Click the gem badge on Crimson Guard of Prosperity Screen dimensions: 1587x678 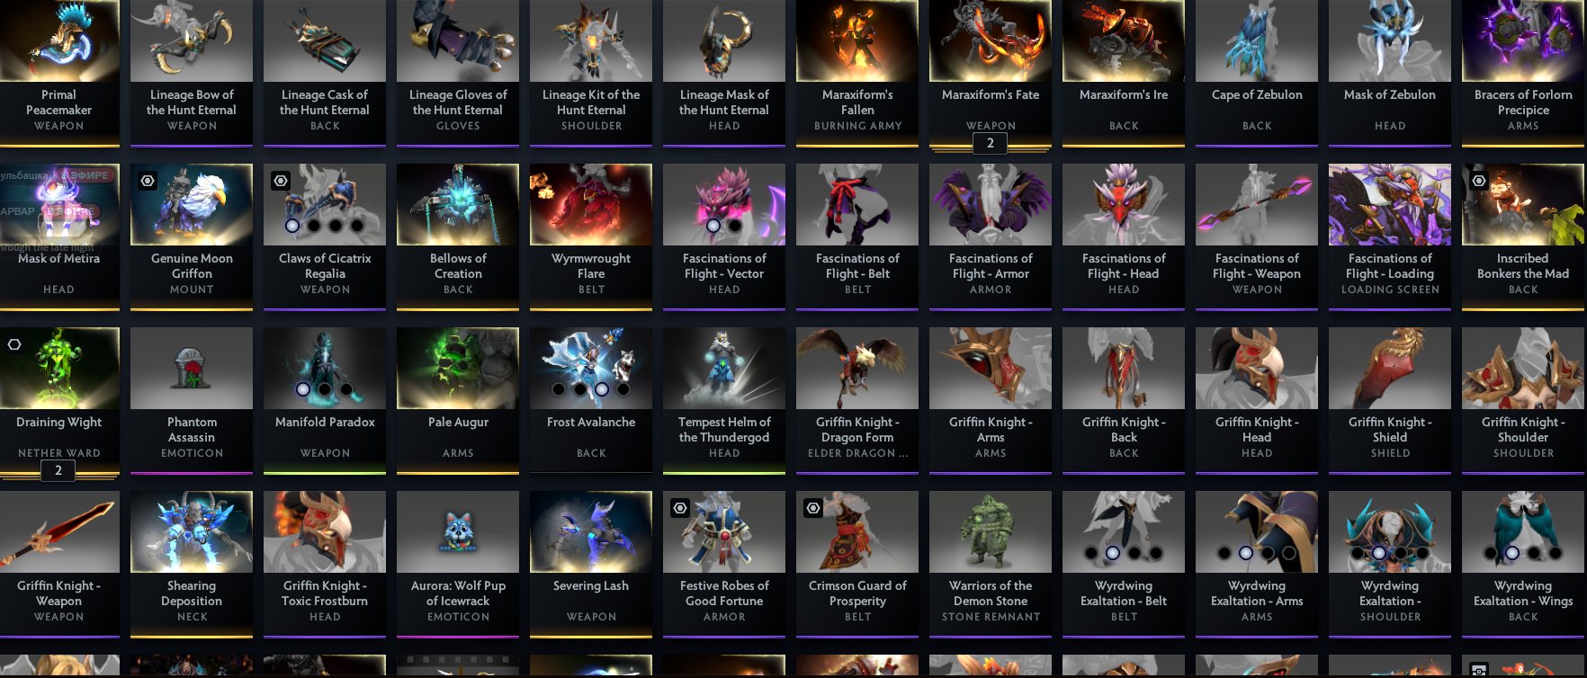(813, 508)
